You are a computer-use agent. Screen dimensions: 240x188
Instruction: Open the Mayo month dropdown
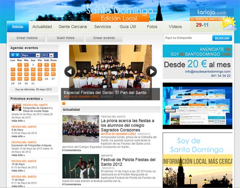tap(31, 55)
